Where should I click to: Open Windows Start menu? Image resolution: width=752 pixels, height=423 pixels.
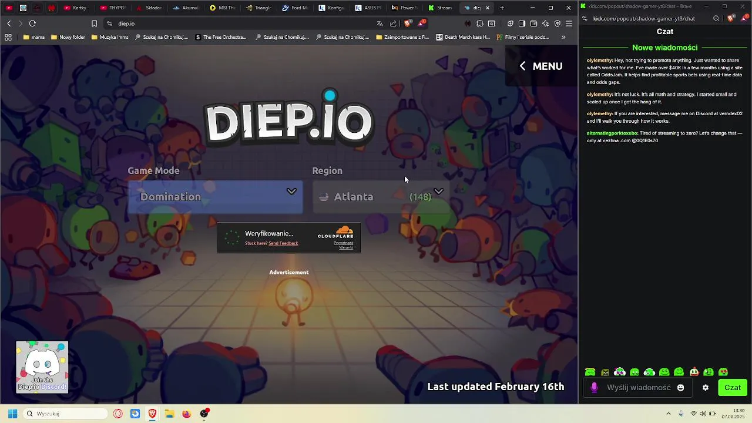12,414
